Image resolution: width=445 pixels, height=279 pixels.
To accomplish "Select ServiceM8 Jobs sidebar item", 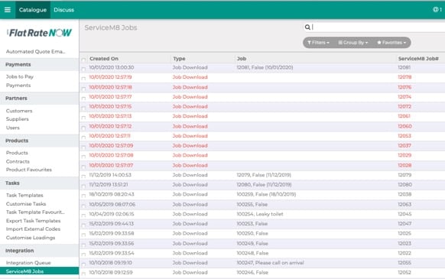I will pyautogui.click(x=40, y=271).
